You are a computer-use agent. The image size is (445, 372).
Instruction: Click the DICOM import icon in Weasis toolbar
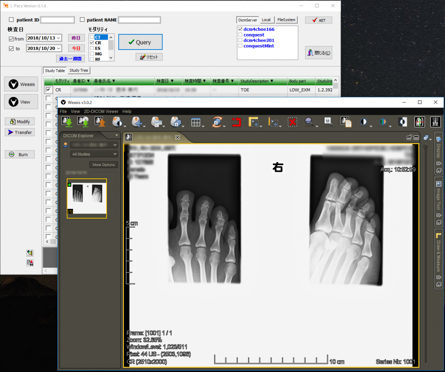point(67,122)
